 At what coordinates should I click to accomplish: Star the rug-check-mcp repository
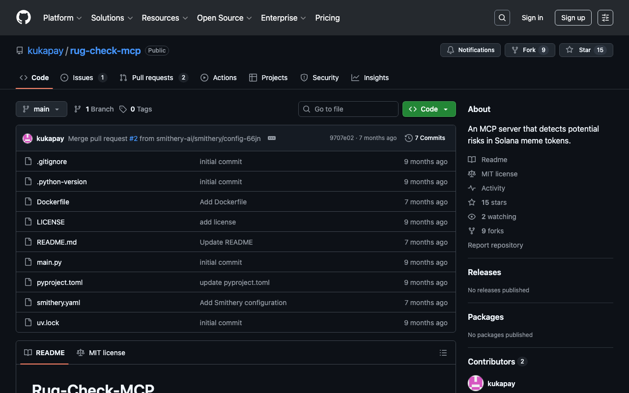(x=586, y=50)
